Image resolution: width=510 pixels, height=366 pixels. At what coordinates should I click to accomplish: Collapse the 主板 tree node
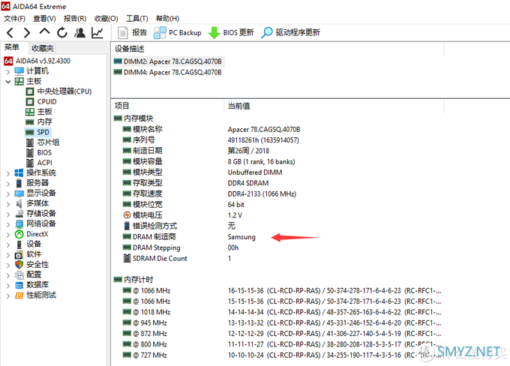8,81
